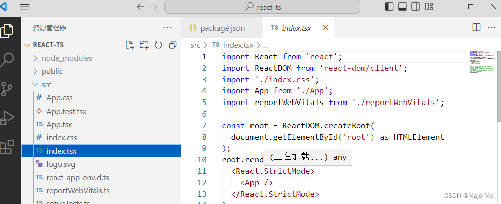501x204 pixels.
Task: Click the loading any hover tooltip
Action: point(308,157)
